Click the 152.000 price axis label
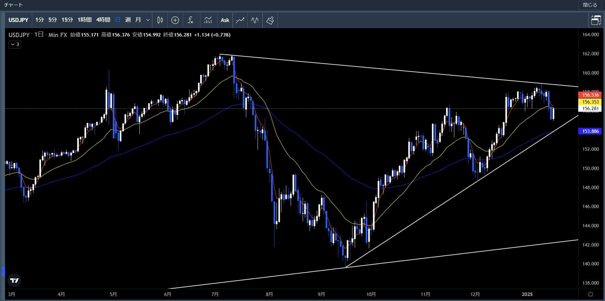 pyautogui.click(x=591, y=149)
